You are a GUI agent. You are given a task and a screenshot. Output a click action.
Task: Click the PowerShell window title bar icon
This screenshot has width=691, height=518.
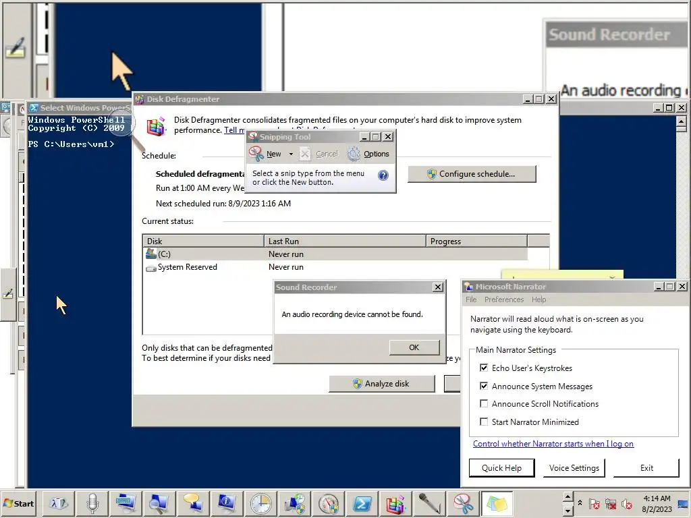34,107
